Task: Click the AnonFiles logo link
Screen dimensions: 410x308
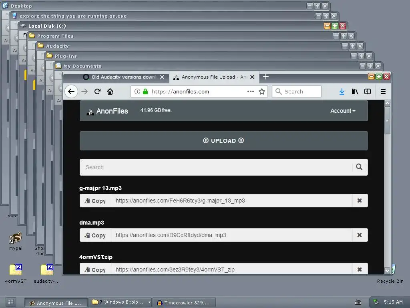Action: coord(107,111)
